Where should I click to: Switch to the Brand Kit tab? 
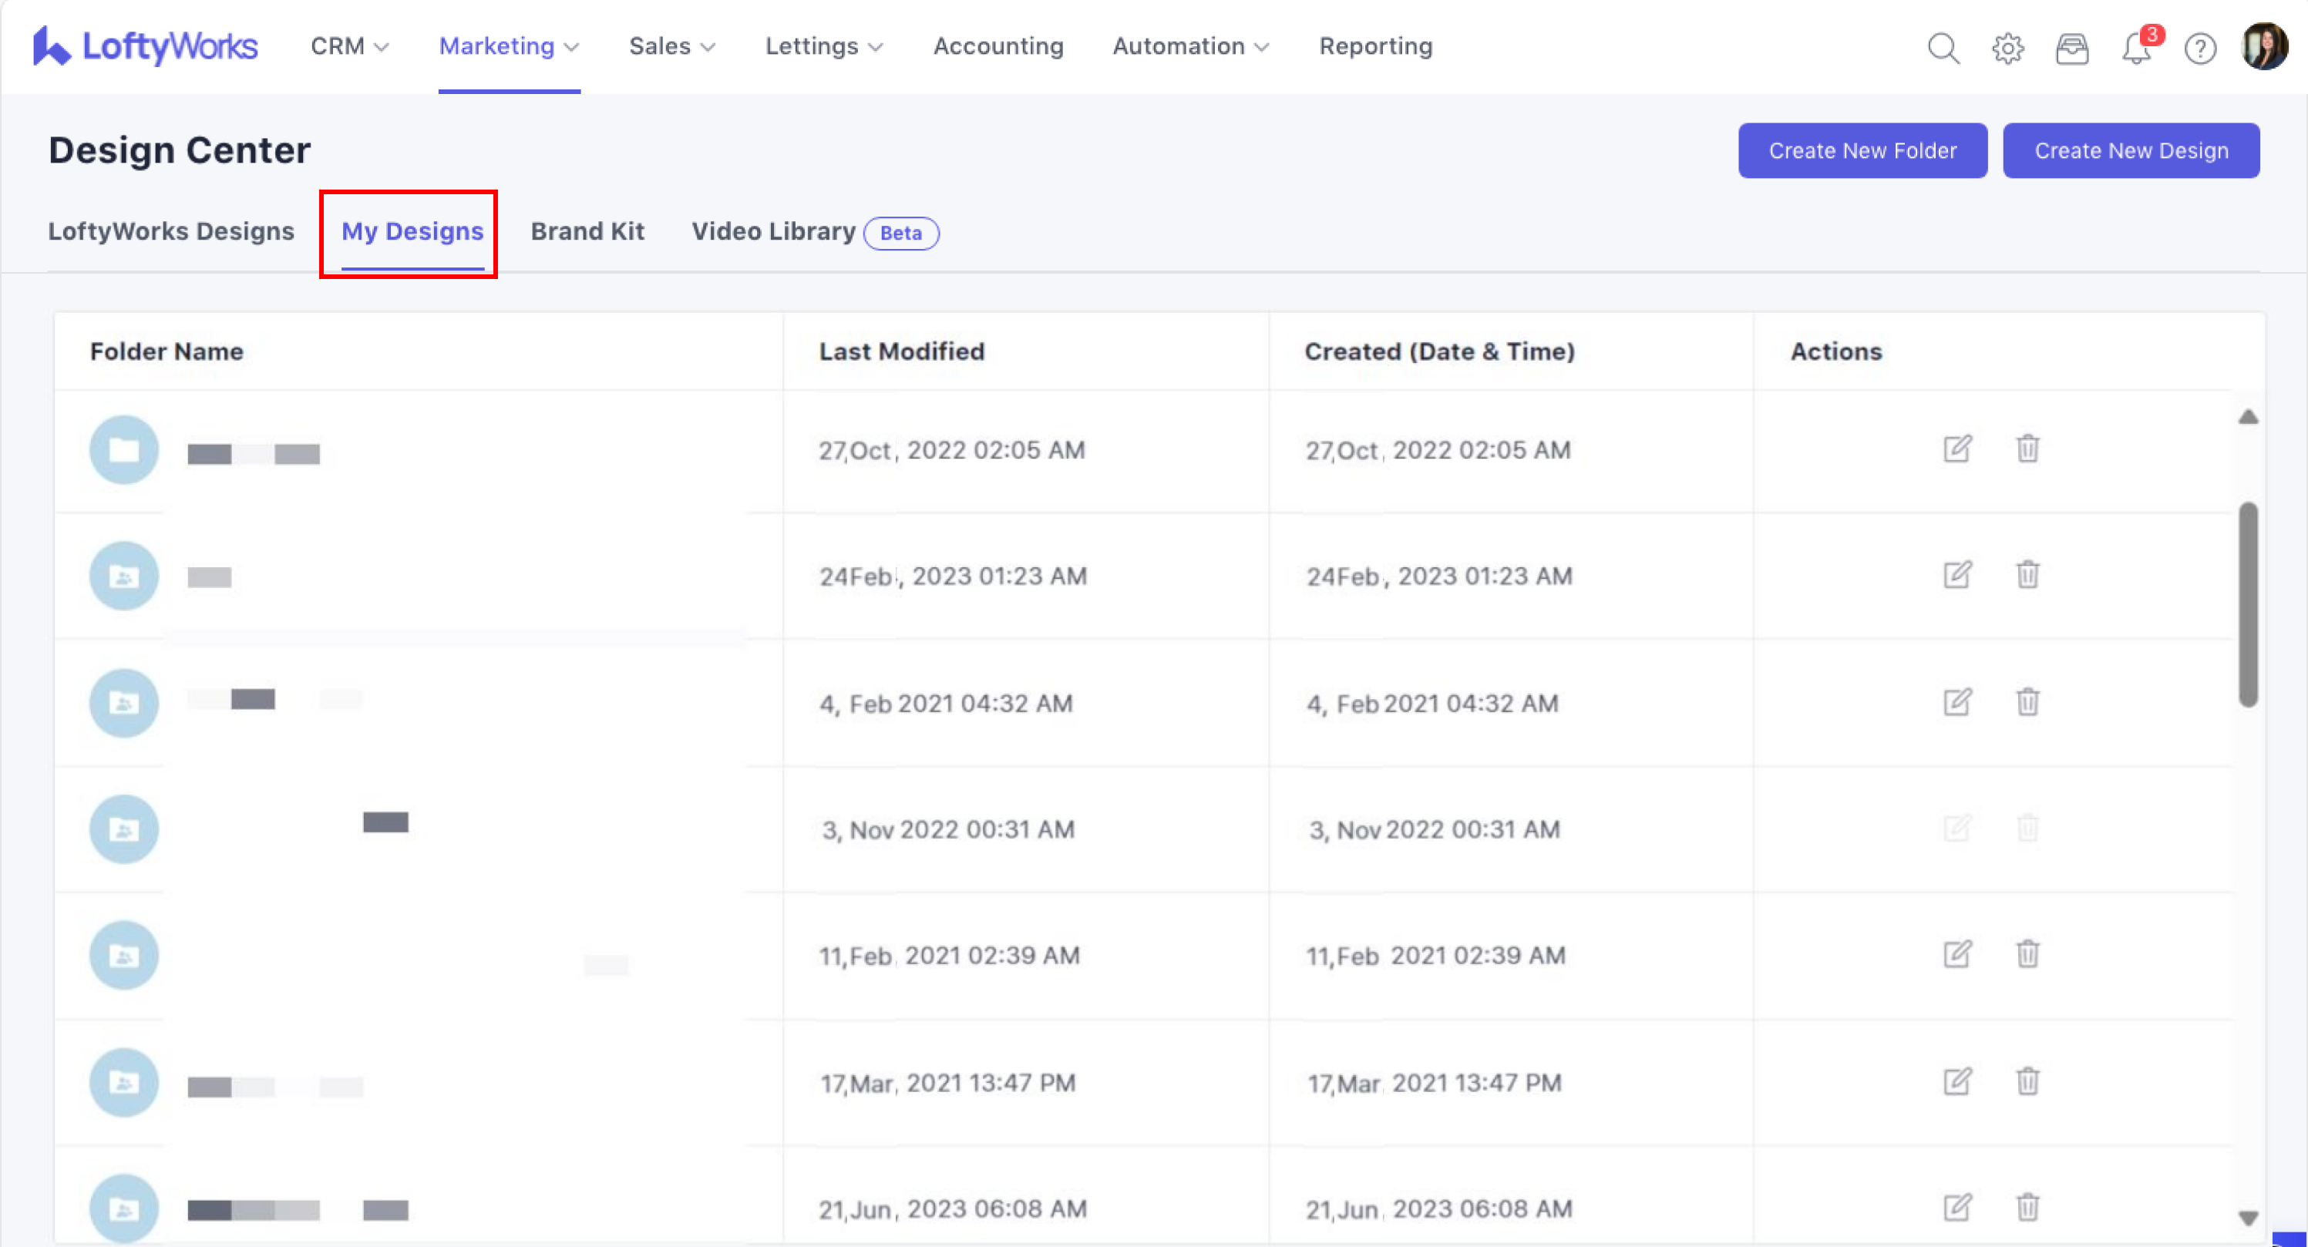pos(587,231)
